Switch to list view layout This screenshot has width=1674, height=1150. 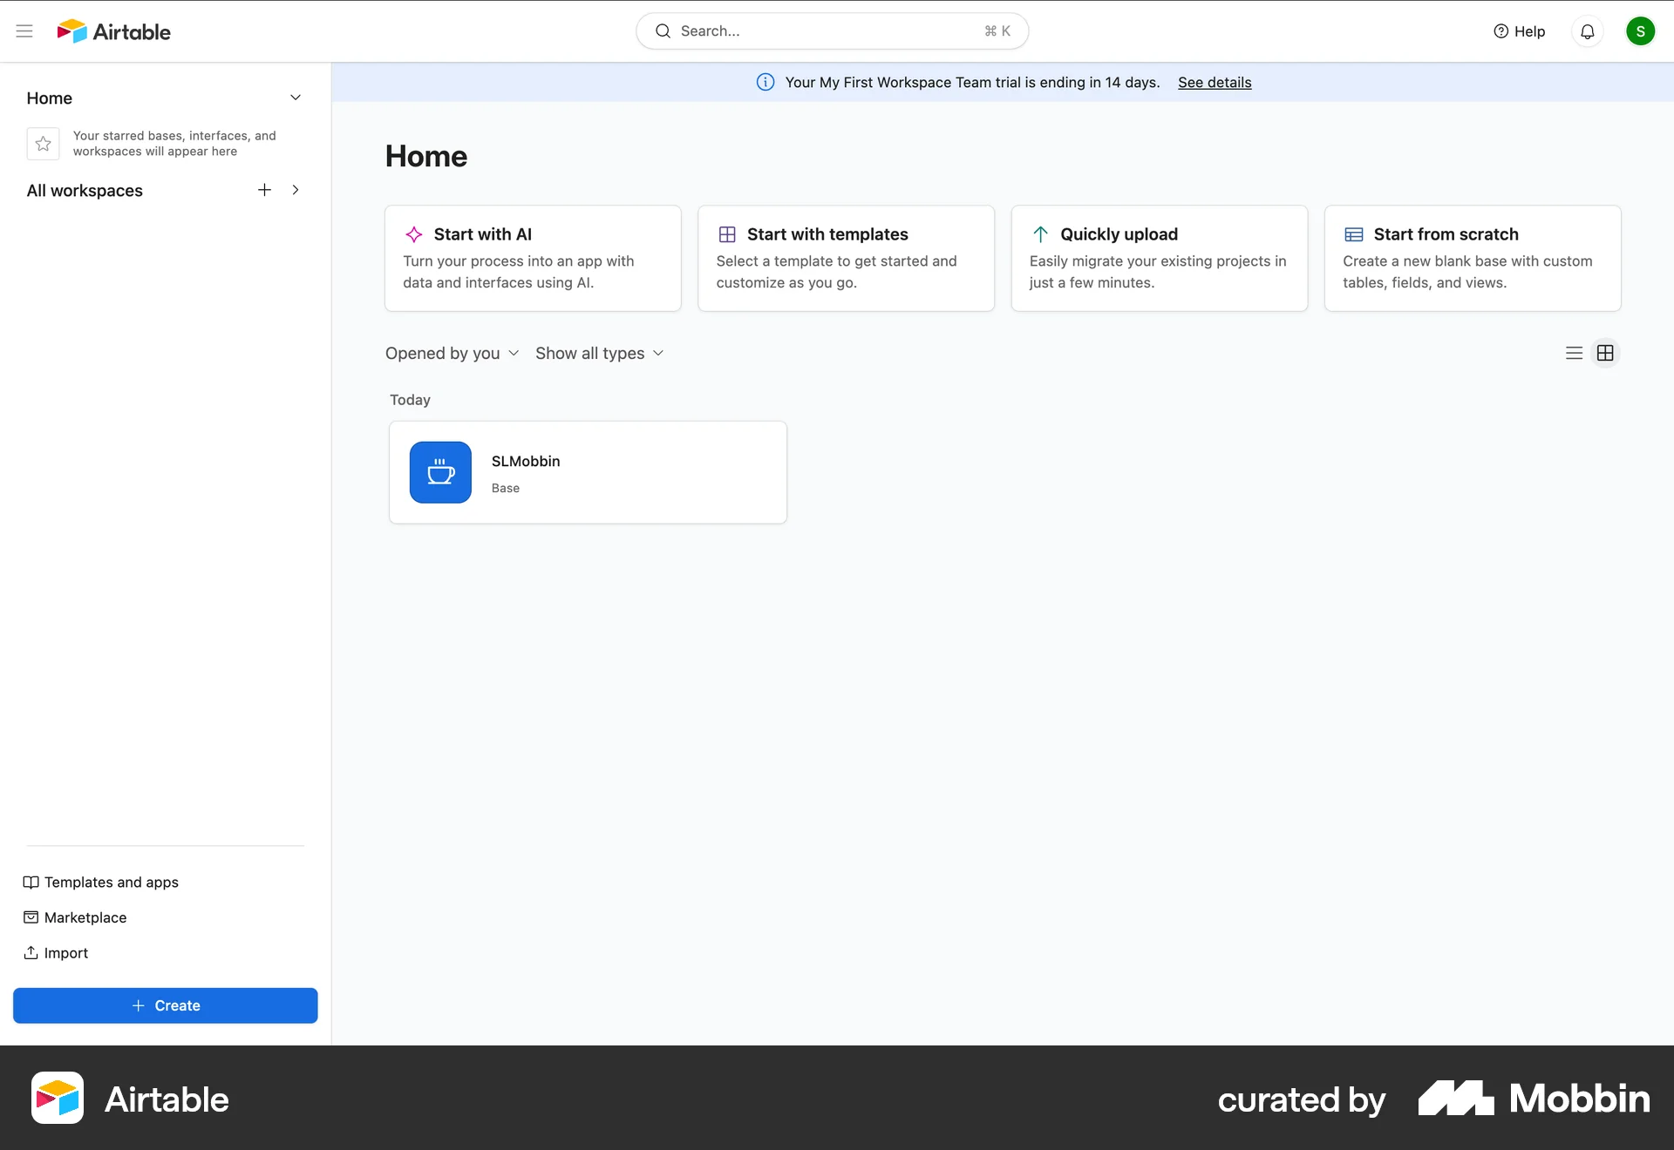1574,353
